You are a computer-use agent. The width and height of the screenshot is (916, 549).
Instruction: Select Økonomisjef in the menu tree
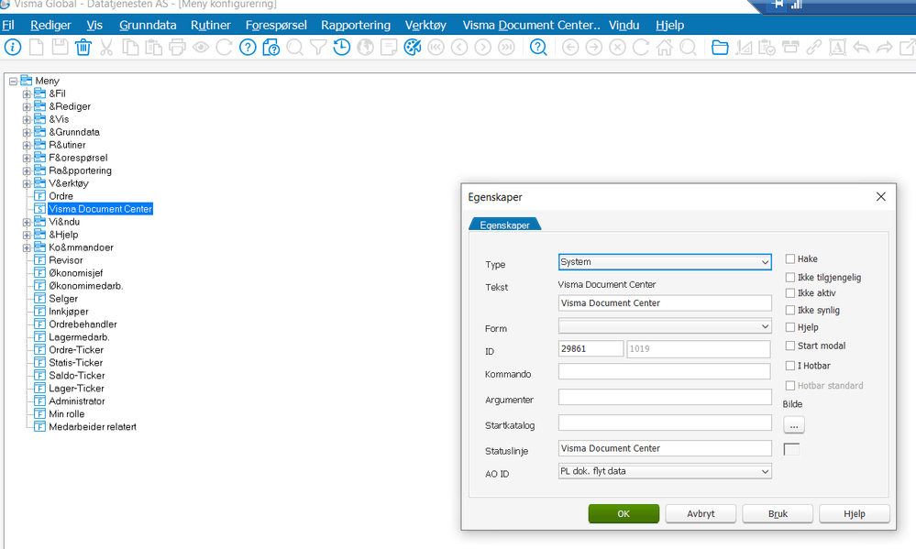[x=75, y=273]
